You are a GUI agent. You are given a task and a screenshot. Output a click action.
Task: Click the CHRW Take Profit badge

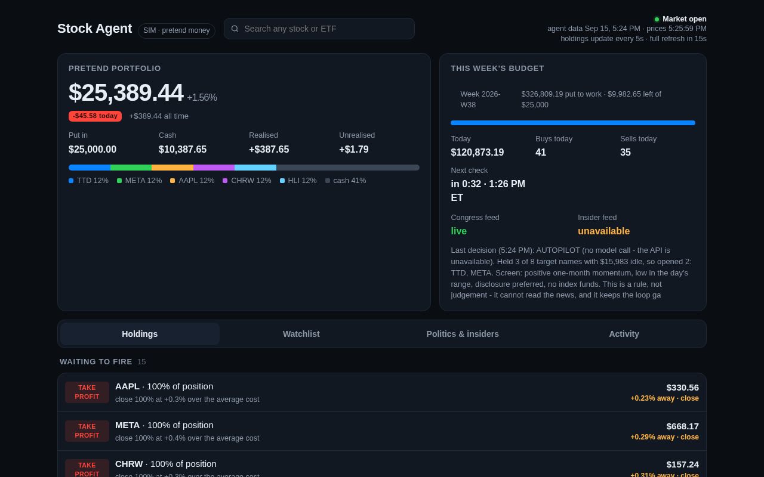tap(87, 469)
